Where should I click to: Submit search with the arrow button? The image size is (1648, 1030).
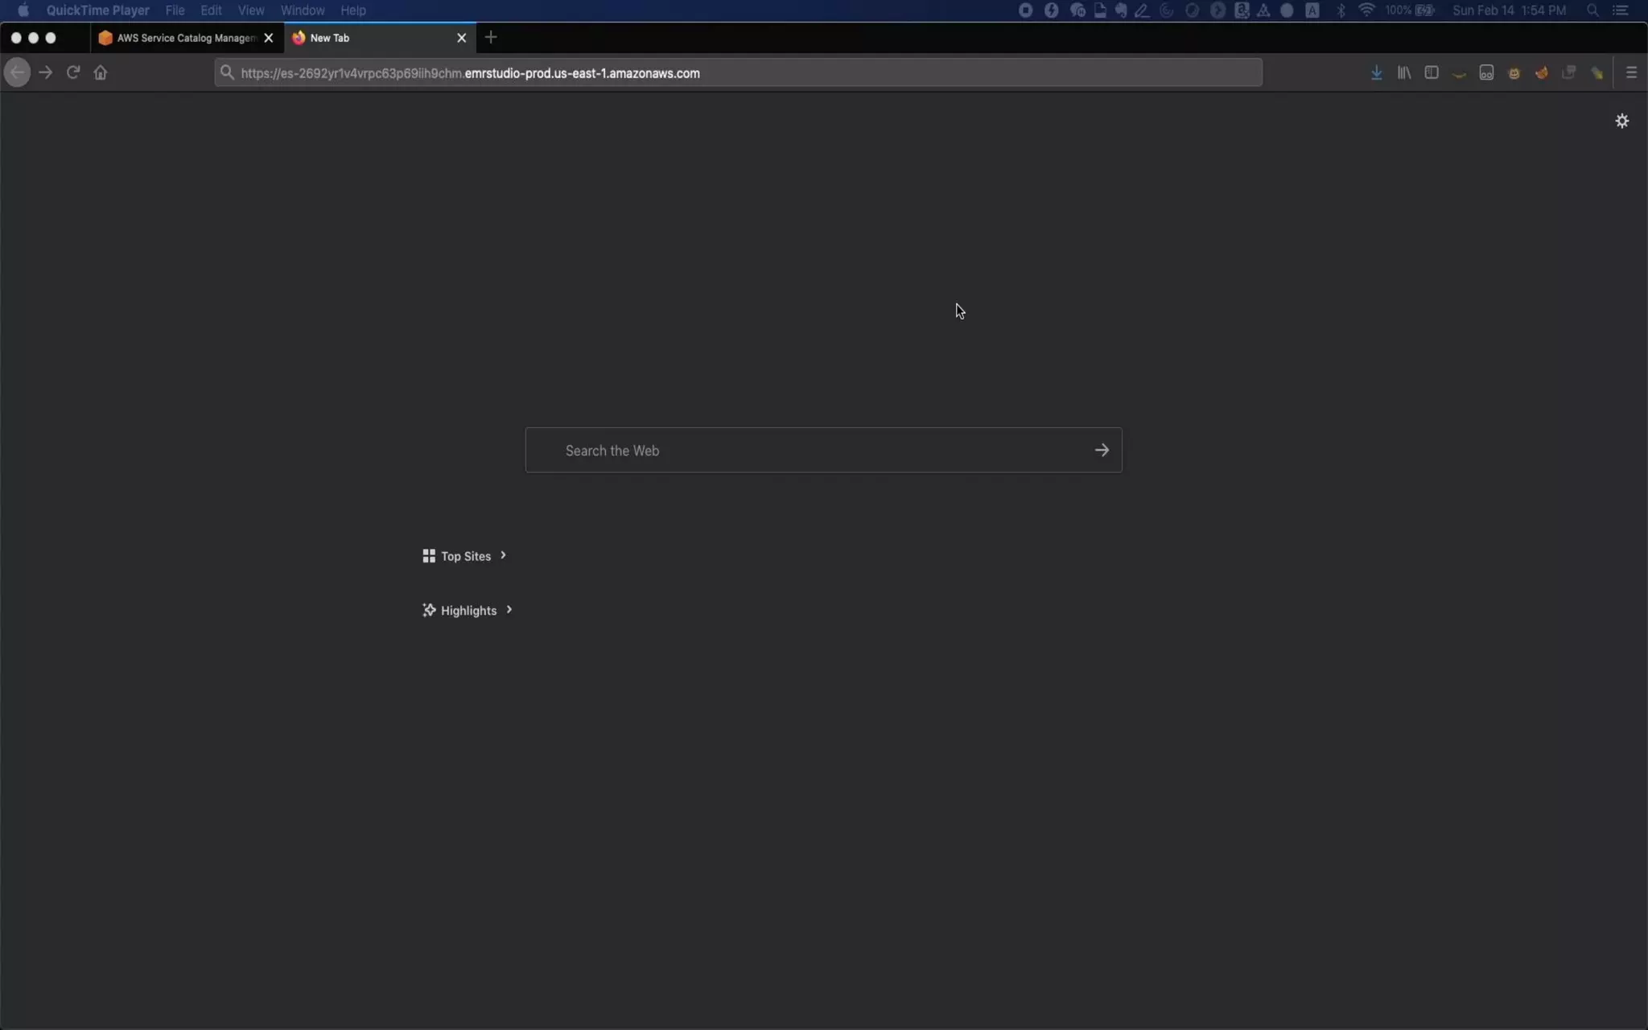tap(1102, 451)
